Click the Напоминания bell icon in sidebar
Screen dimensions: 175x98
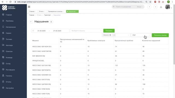[x=3, y=27]
